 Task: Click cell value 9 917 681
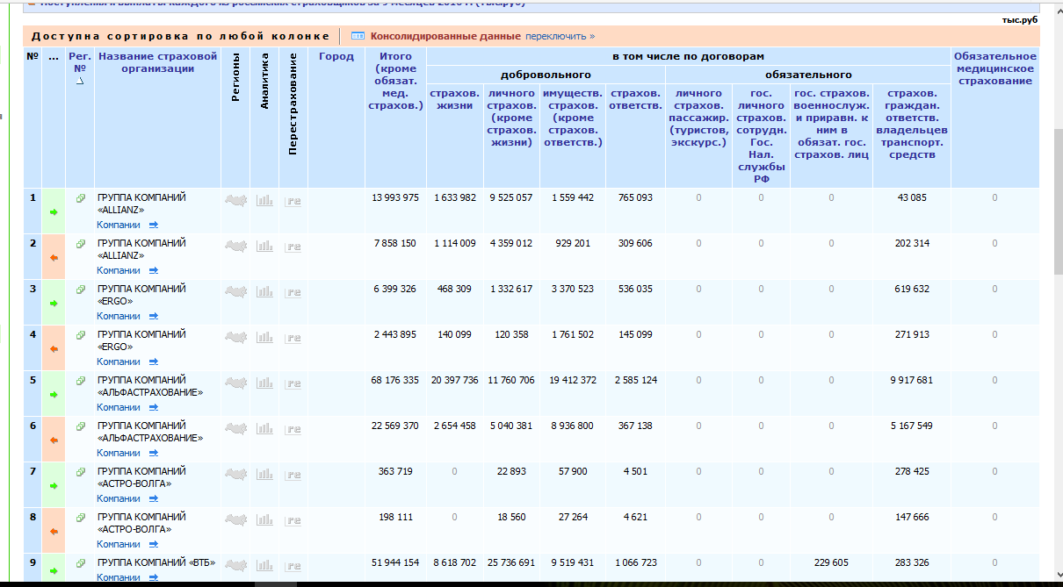click(911, 380)
